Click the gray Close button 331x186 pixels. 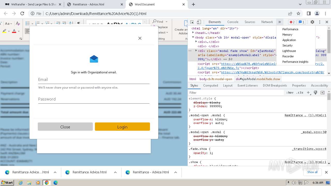[x=65, y=127]
